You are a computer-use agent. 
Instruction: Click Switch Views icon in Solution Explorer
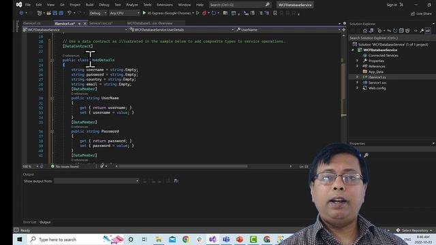(x=371, y=31)
